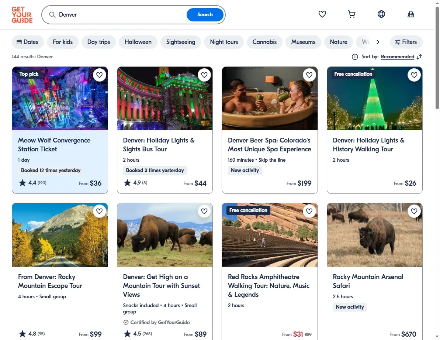Image resolution: width=440 pixels, height=340 pixels.
Task: Open Denver Beer Spa listing title
Action: pyautogui.click(x=269, y=145)
